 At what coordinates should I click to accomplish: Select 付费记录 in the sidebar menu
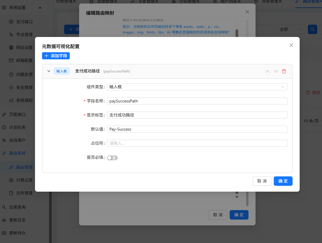[x=24, y=180]
